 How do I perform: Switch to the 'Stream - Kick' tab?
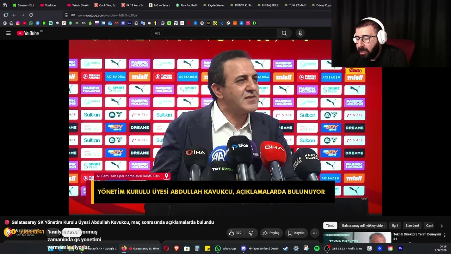tap(24, 5)
